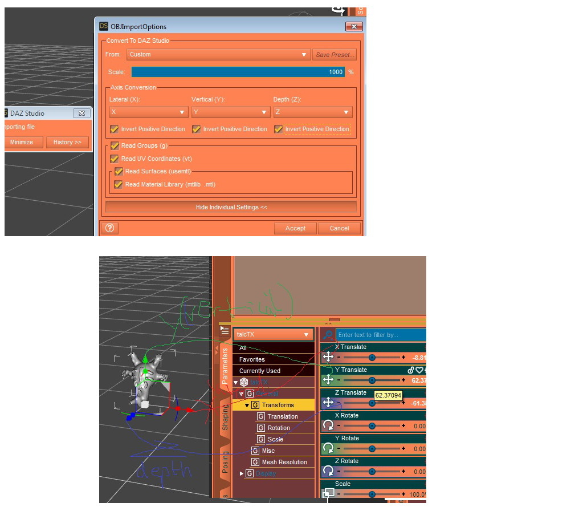Expand the Display group in tree

pos(242,473)
